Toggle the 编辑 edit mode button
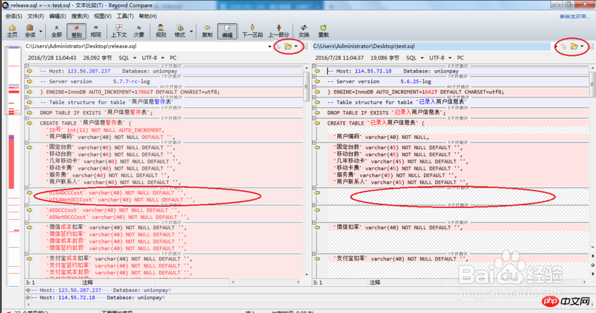 pyautogui.click(x=227, y=31)
